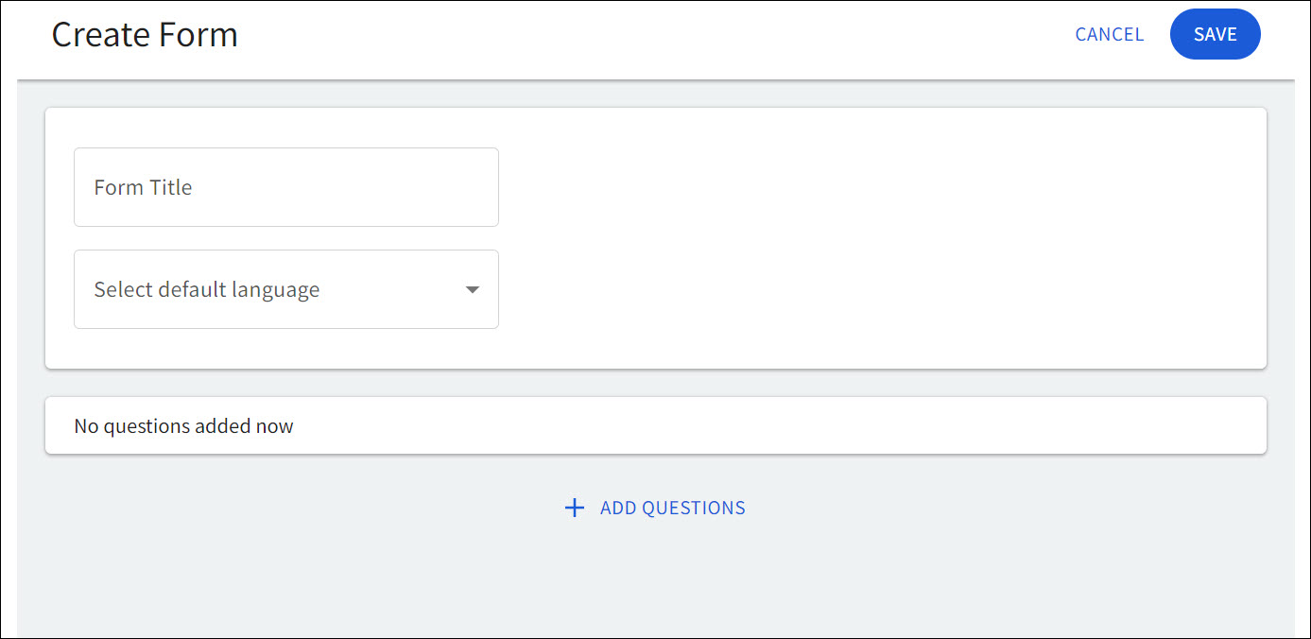Activate SAVE in the top toolbar
Image resolution: width=1311 pixels, height=639 pixels.
(1215, 34)
